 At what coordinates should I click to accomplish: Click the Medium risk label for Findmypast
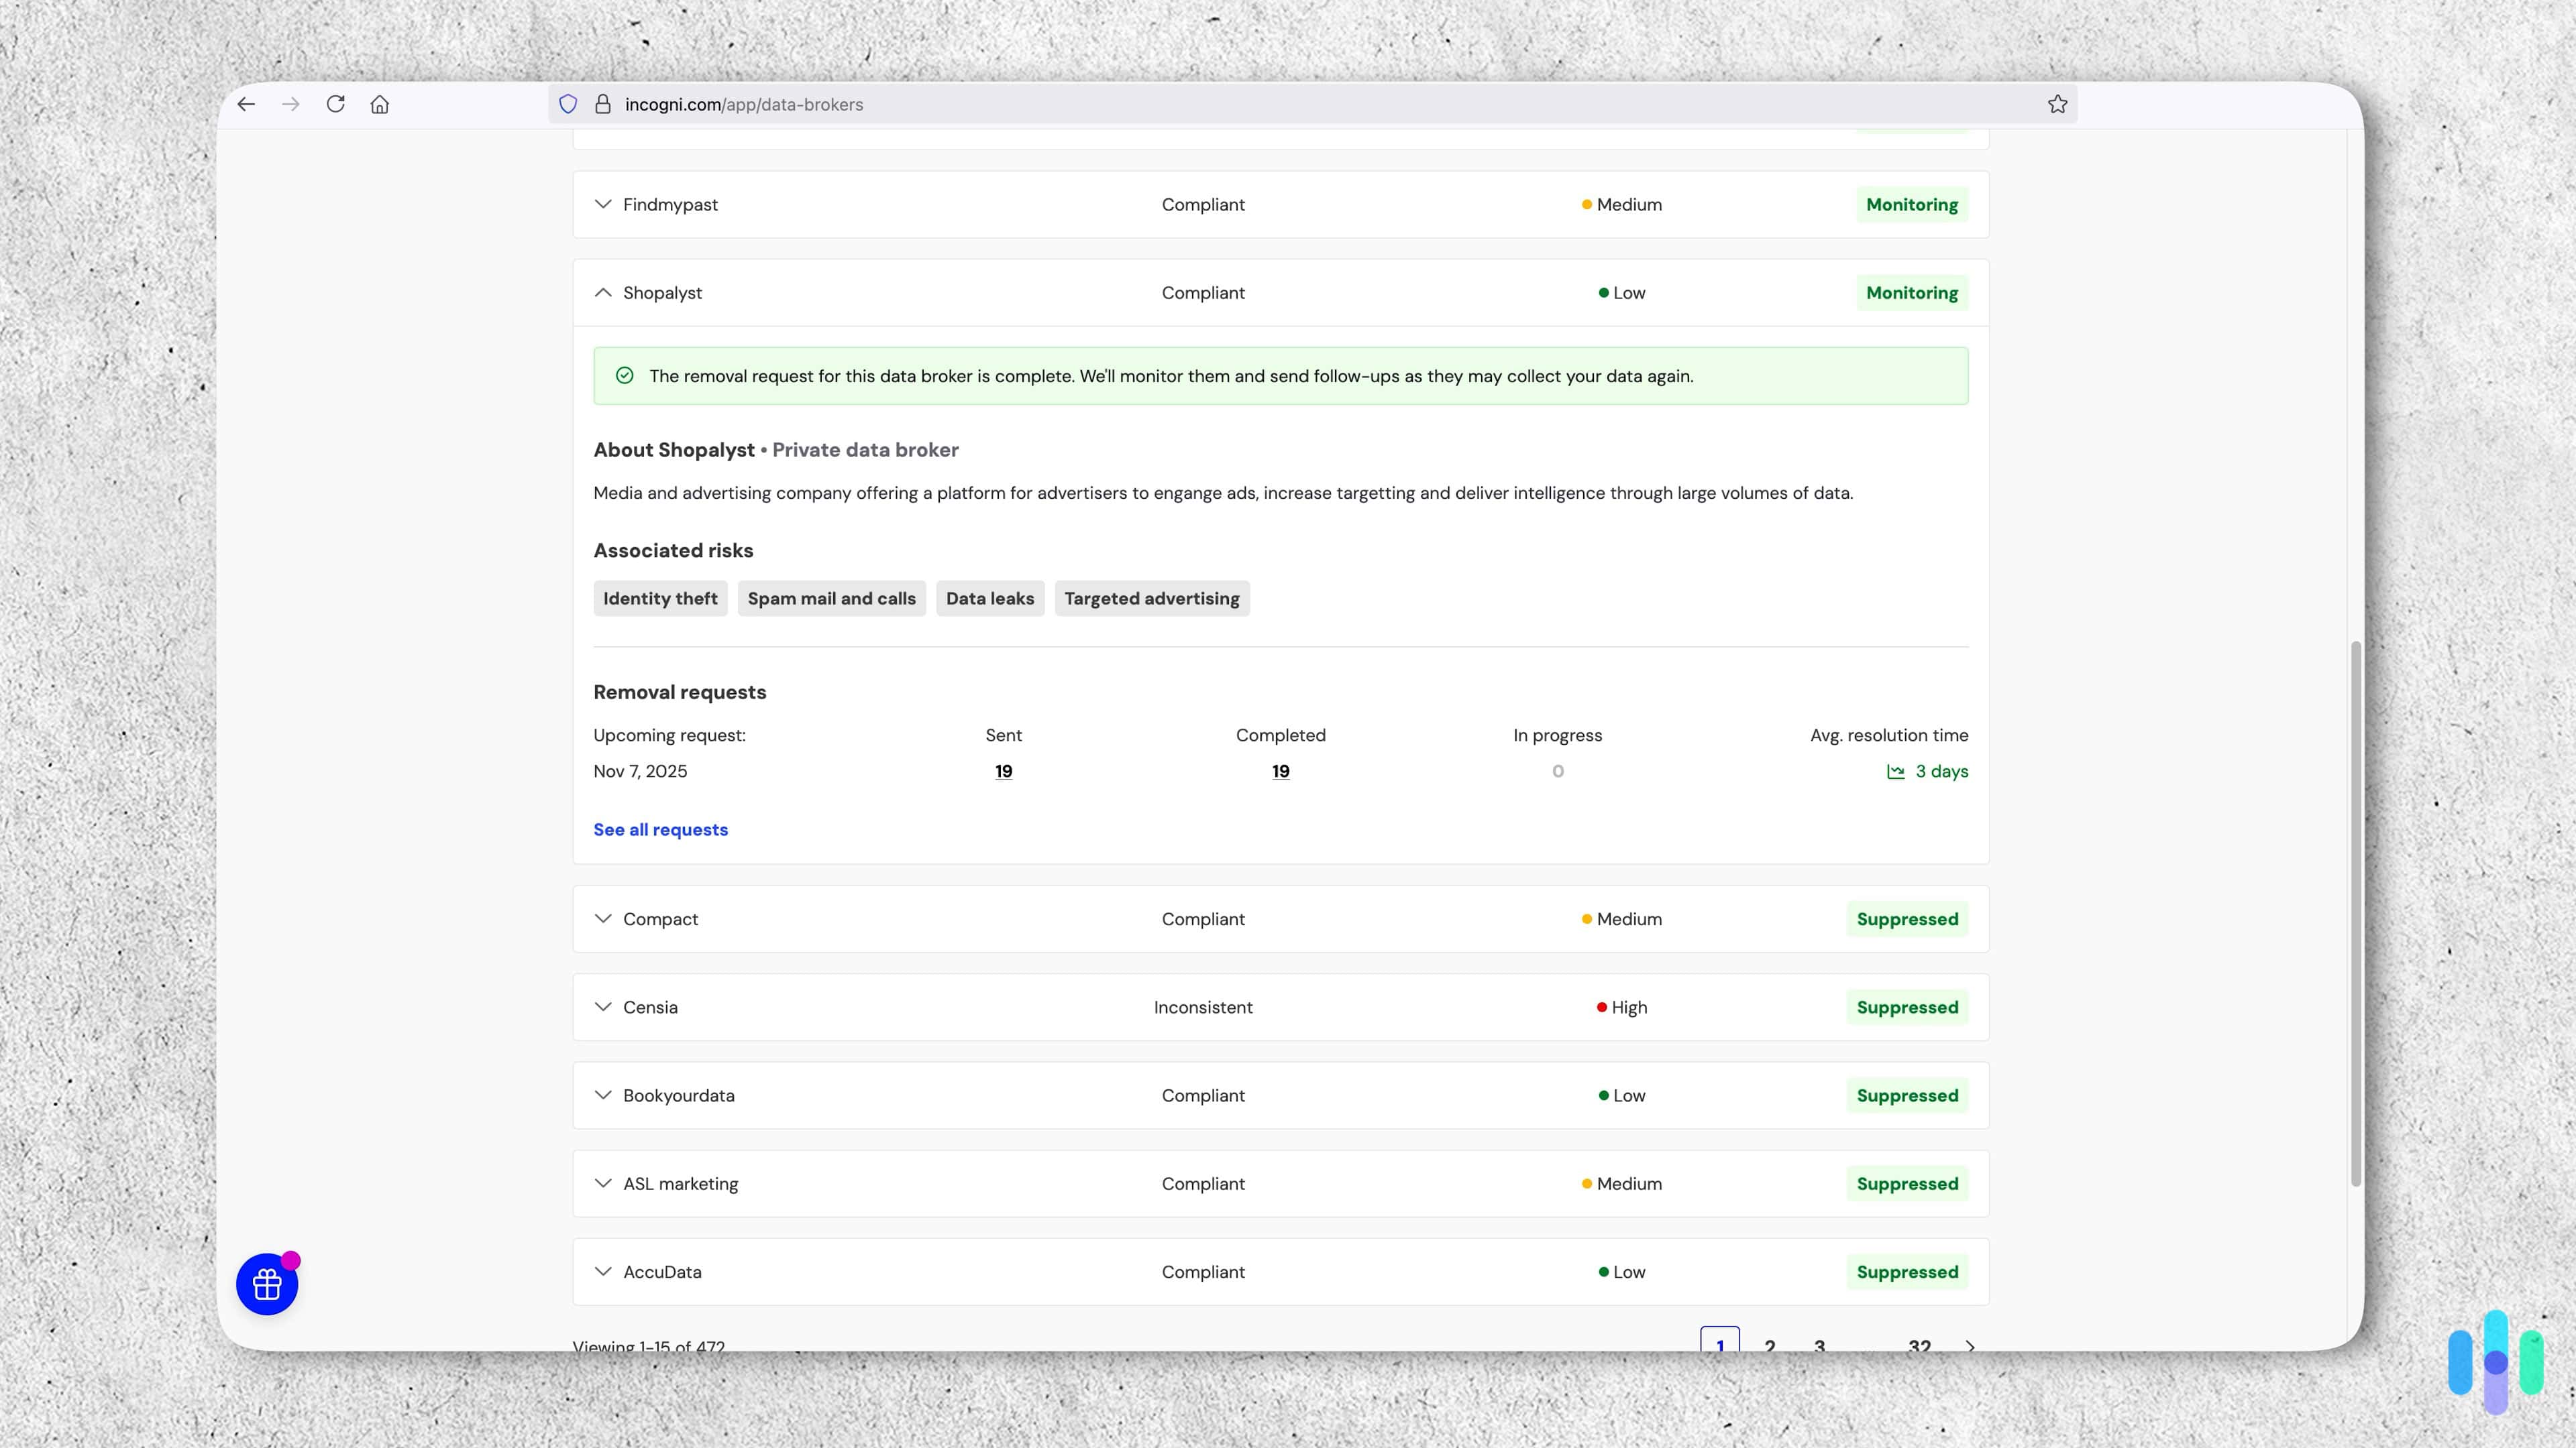[1622, 205]
